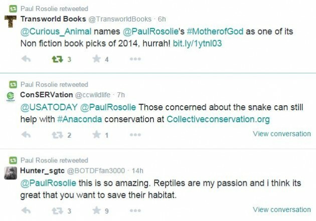Reply to the Transworld Books tweet
316x221 pixels.
coord(27,59)
